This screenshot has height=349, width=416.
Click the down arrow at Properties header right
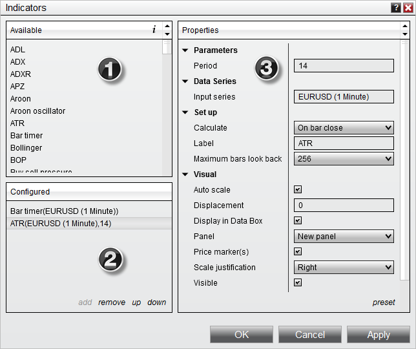pyautogui.click(x=405, y=34)
